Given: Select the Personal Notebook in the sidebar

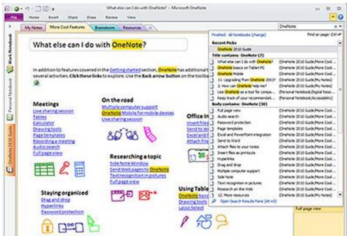Looking at the screenshot, I should tap(10, 99).
